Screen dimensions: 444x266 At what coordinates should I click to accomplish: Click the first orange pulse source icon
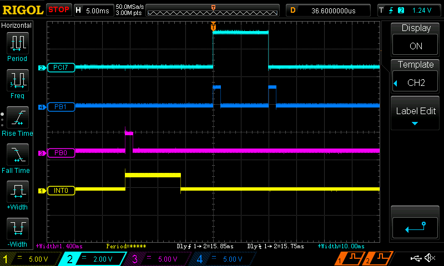pos(350,258)
